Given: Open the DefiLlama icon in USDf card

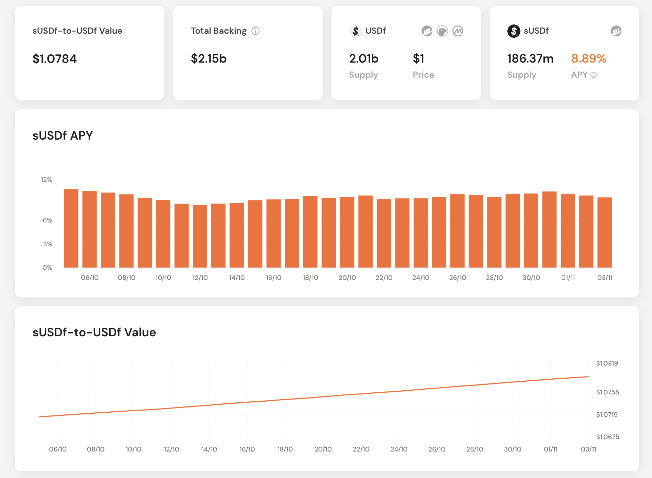Looking at the screenshot, I should pyautogui.click(x=427, y=31).
